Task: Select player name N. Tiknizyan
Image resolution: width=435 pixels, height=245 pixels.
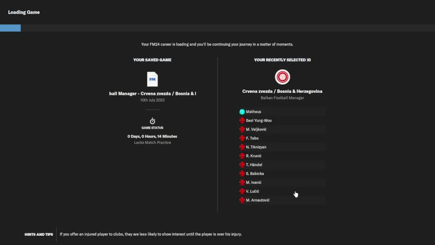Action: (256, 147)
